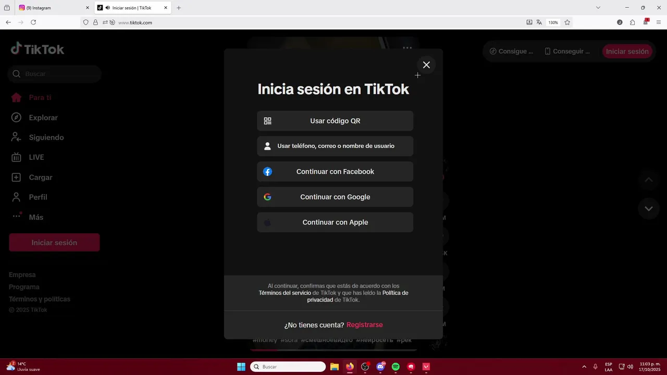This screenshot has width=667, height=375.
Task: Click the Conseguir app button in header
Action: pos(567,52)
